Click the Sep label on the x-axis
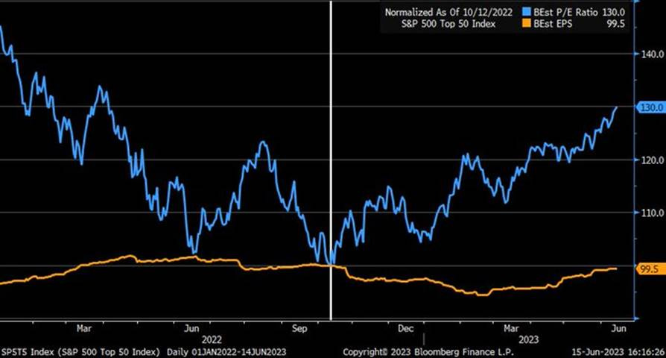666x358 pixels. tap(299, 329)
